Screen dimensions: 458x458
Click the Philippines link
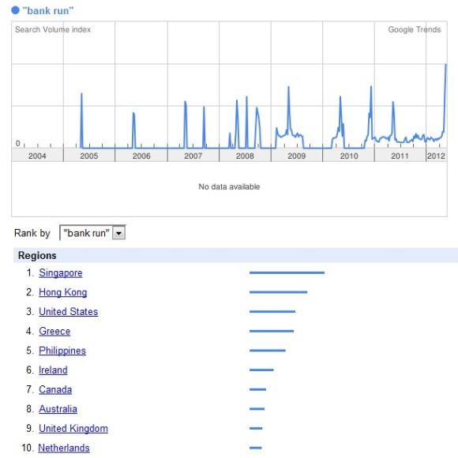pyautogui.click(x=62, y=351)
